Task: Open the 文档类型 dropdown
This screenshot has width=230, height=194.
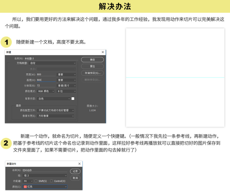Action: click(52, 63)
